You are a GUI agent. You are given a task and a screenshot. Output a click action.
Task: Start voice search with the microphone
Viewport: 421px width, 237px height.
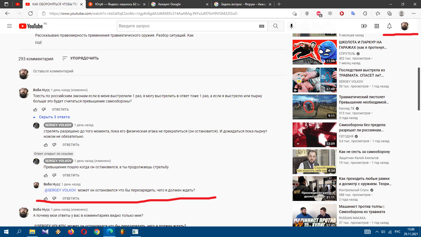coord(291,26)
